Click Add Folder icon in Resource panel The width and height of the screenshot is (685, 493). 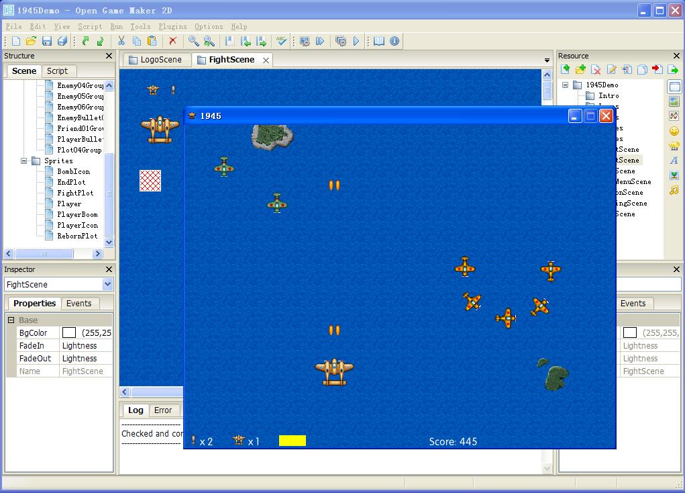[580, 69]
